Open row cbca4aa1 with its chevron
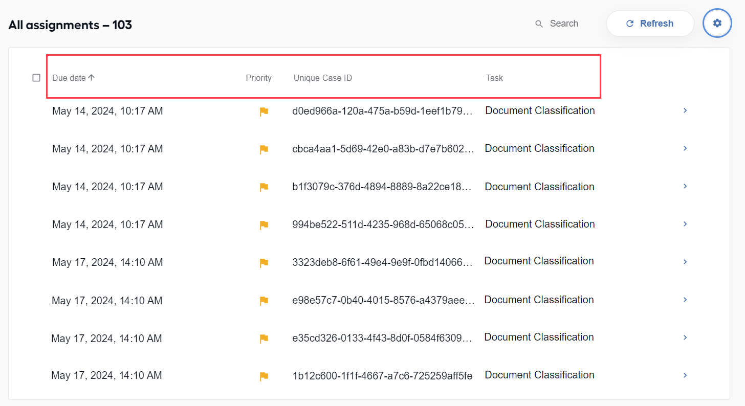 [x=685, y=148]
